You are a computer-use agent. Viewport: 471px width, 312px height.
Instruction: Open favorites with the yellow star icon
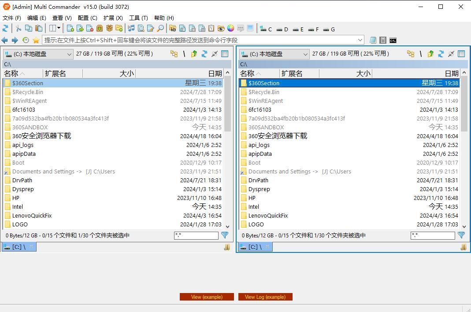tap(36, 40)
